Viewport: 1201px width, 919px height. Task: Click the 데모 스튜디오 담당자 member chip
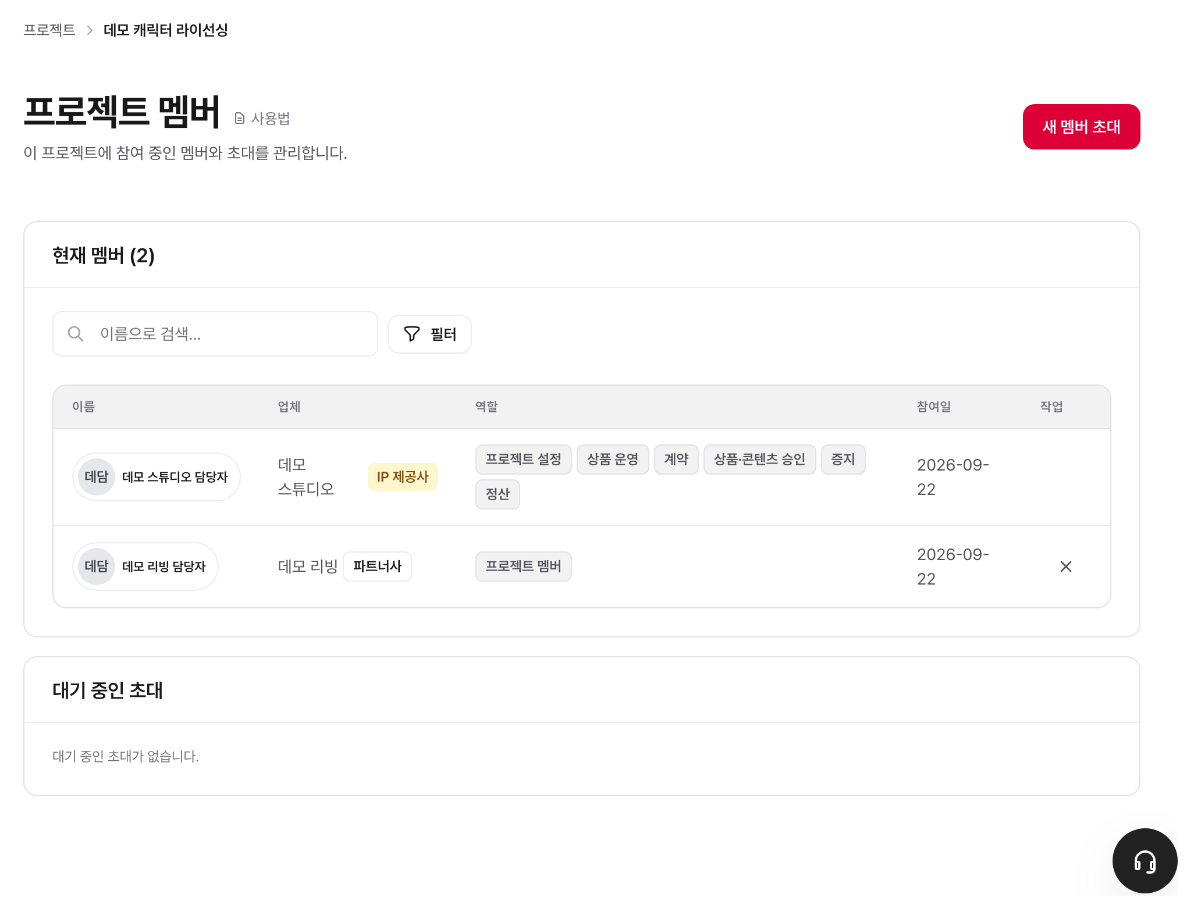157,477
